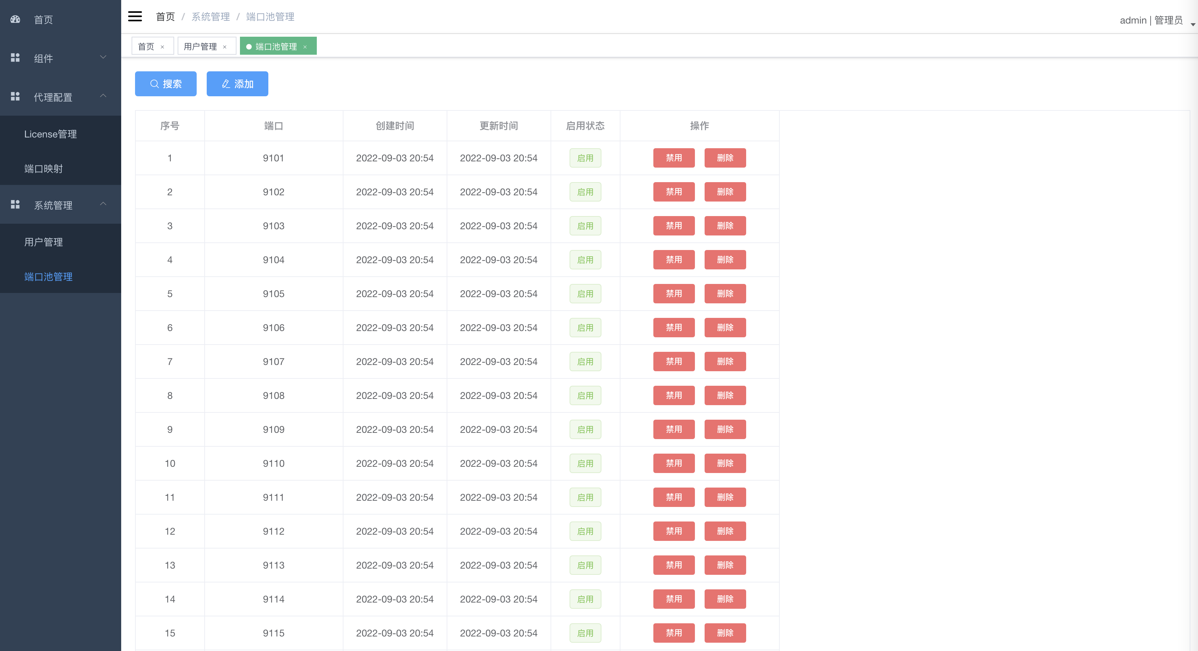The height and width of the screenshot is (651, 1198).
Task: Click the dashboard icon beside 首页
Action: [15, 19]
